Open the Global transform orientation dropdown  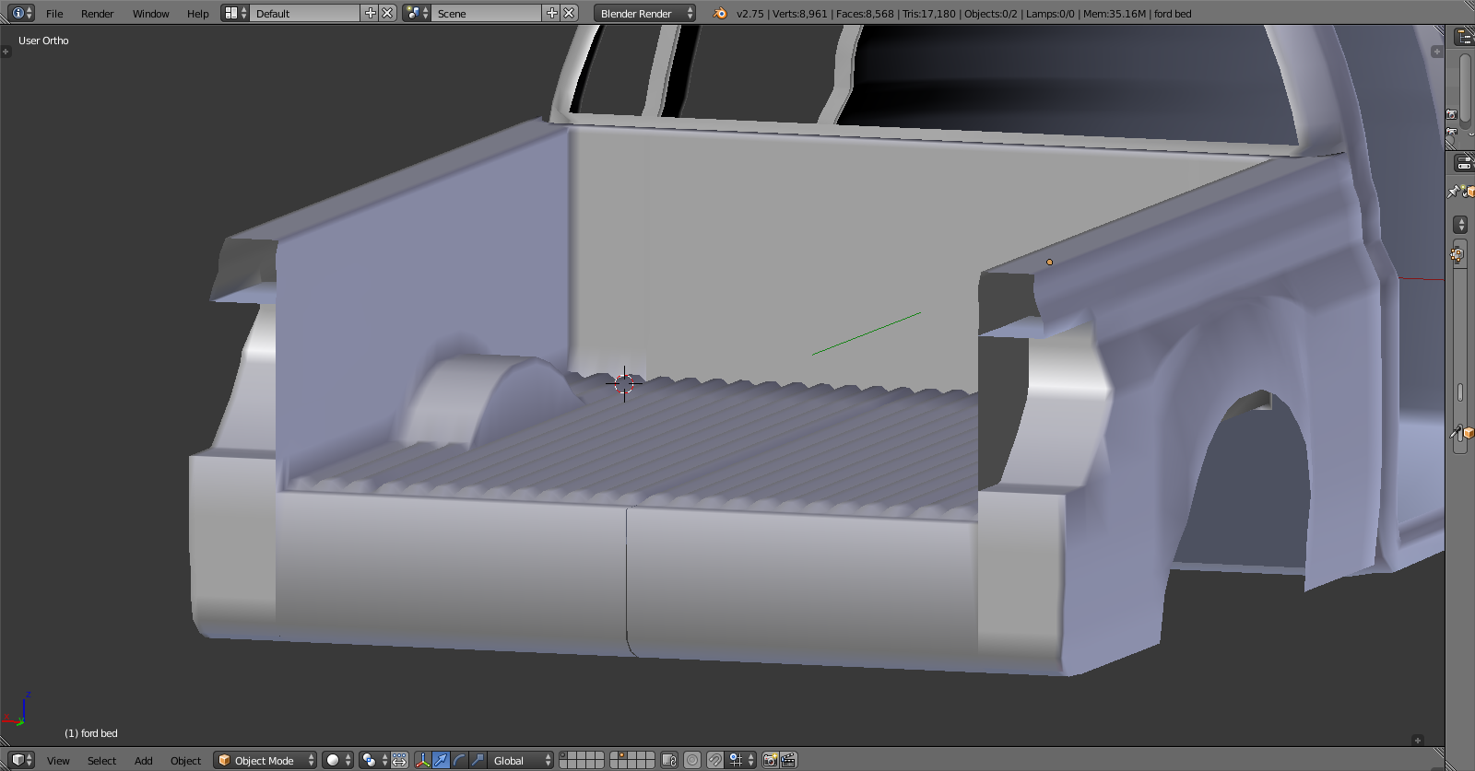521,760
